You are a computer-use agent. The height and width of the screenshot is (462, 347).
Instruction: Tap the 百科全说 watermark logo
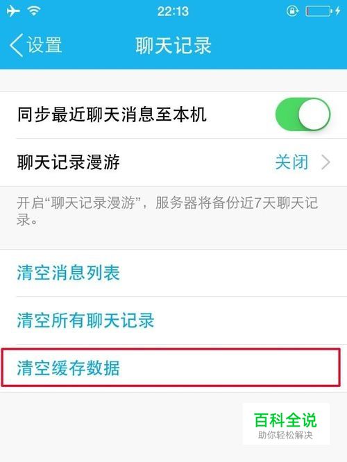click(x=285, y=420)
